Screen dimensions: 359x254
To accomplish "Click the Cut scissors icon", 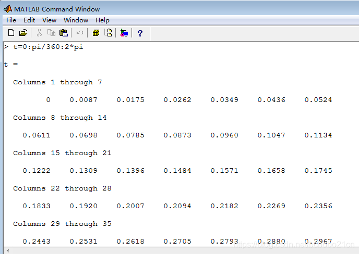I will pos(39,33).
